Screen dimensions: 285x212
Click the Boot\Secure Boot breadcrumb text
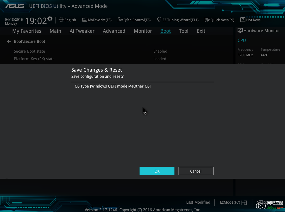point(30,42)
